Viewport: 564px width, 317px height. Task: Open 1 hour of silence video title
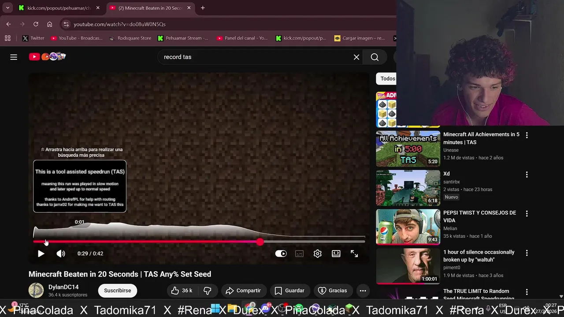point(479,256)
